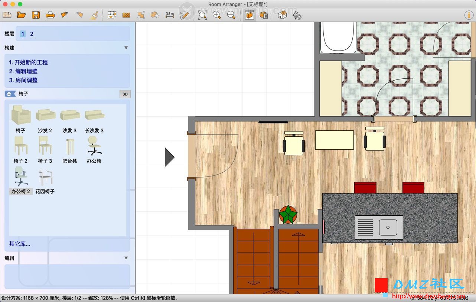Screen dimensions: 476x302
Task: Click link 1. 开始新的工程
Action: (29, 62)
